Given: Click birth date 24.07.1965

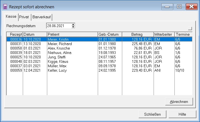Looking at the screenshot, I should pos(107,57).
